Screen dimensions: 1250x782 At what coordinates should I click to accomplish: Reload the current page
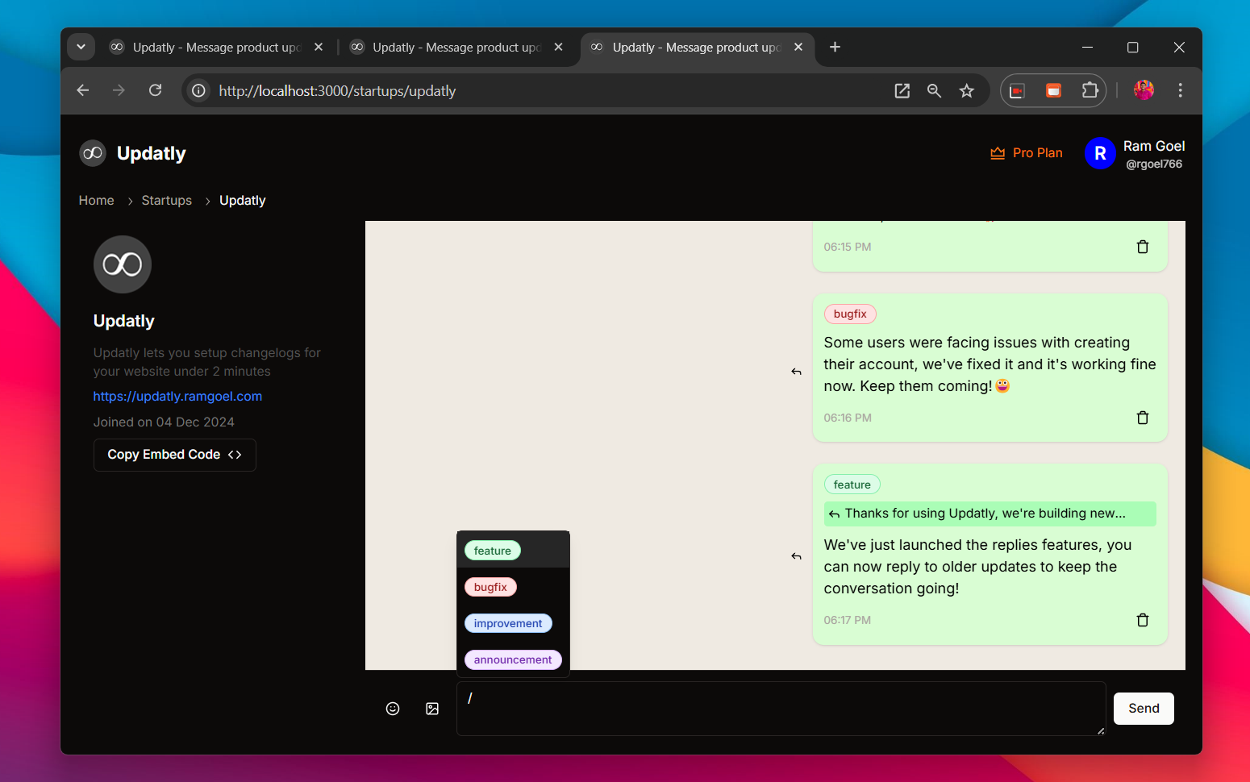pyautogui.click(x=156, y=90)
